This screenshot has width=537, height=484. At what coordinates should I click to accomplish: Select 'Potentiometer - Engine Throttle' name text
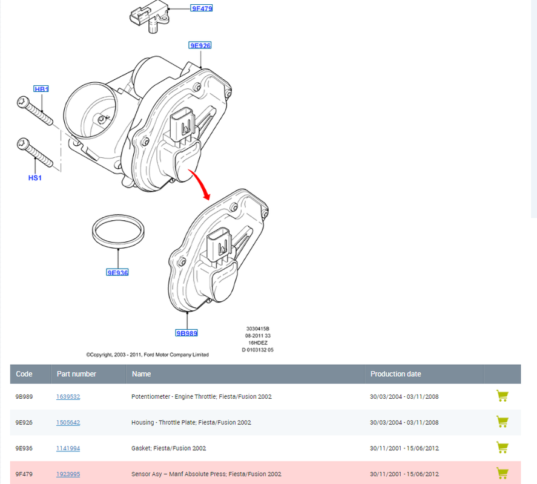(173, 396)
